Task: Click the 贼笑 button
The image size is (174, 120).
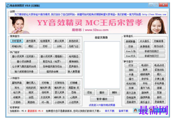Action: click(31, 92)
